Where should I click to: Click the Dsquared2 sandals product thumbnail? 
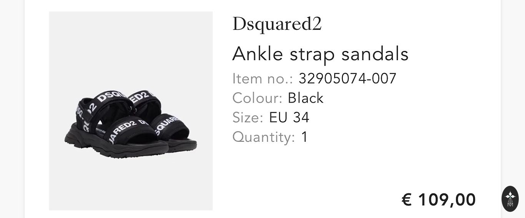131,111
